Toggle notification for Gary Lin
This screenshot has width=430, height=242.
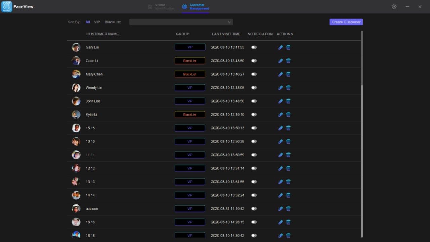pos(254,47)
